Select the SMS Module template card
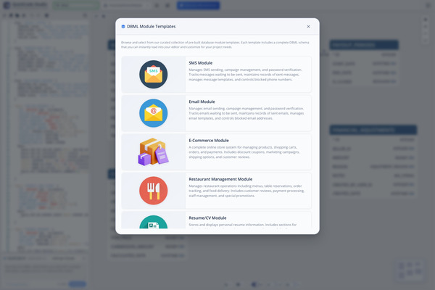Viewport: 435px width, 290px height. 216,75
